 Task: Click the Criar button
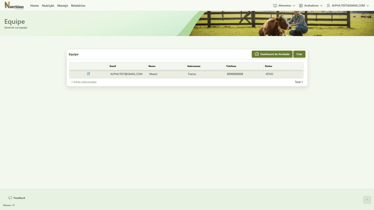click(x=299, y=54)
